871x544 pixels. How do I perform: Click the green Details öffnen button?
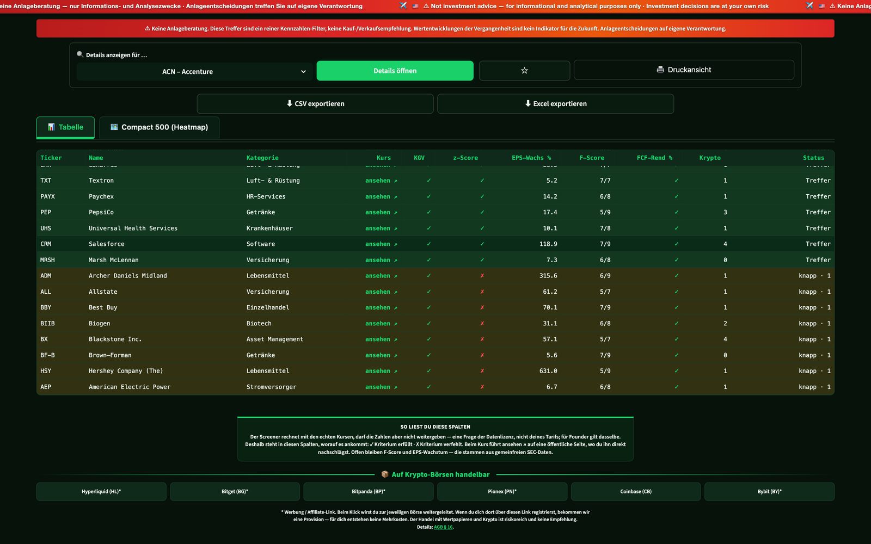click(x=395, y=71)
